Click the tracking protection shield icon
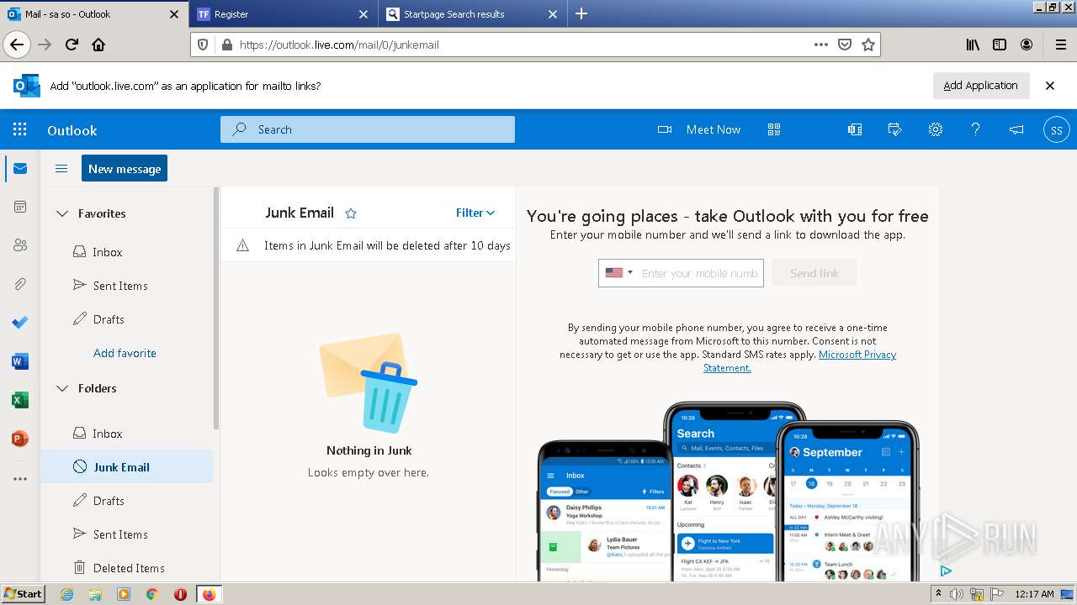The width and height of the screenshot is (1077, 605). click(x=203, y=45)
